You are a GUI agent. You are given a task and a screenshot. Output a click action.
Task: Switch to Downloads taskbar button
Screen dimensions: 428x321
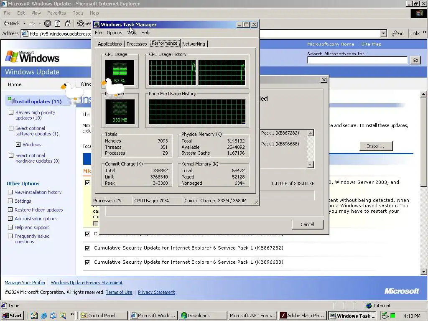[203, 316]
